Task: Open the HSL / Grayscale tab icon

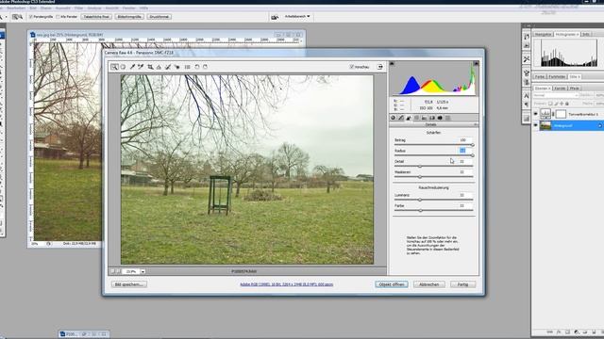Action: click(416, 118)
